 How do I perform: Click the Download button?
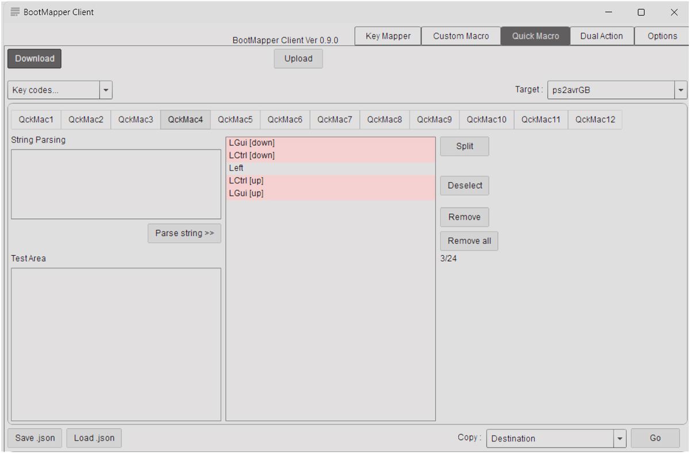point(34,58)
